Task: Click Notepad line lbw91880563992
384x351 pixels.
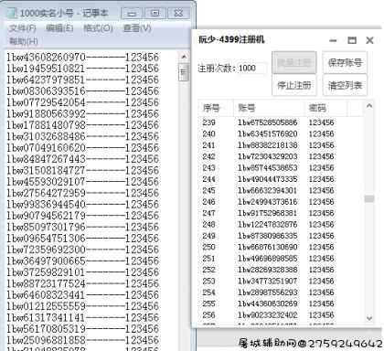Action: [x=82, y=113]
